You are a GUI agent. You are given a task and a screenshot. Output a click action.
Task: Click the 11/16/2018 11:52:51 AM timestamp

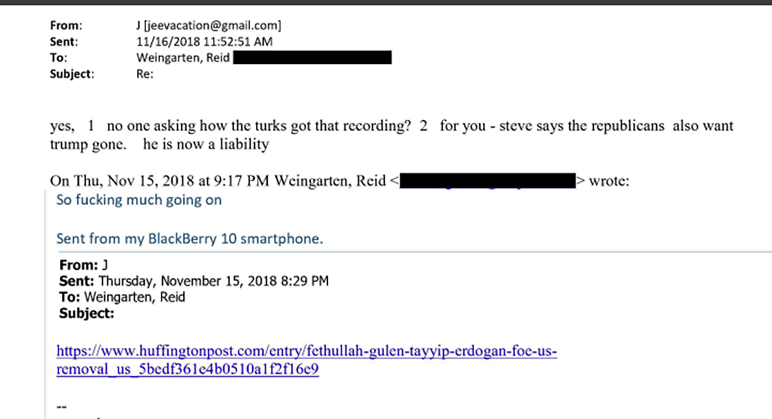(x=204, y=42)
